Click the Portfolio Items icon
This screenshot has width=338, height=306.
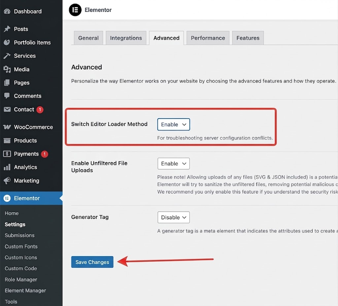click(7, 43)
